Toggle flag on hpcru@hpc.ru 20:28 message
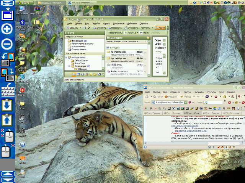The width and height of the screenshot is (245, 183). (145, 53)
